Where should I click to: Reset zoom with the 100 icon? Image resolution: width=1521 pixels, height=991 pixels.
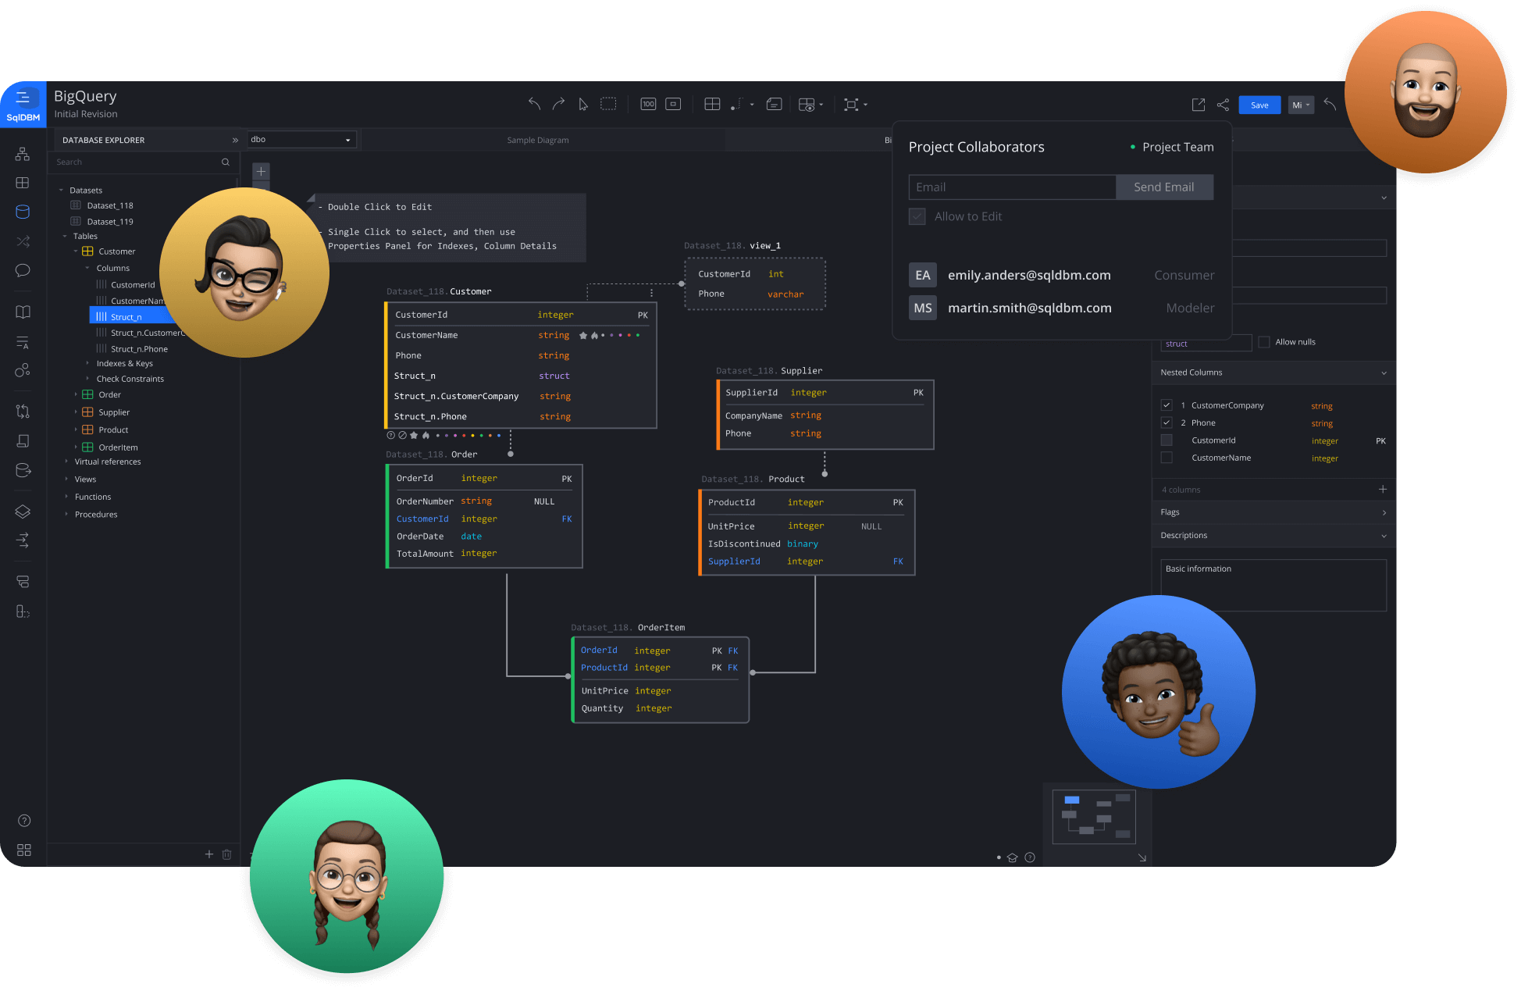[x=648, y=104]
